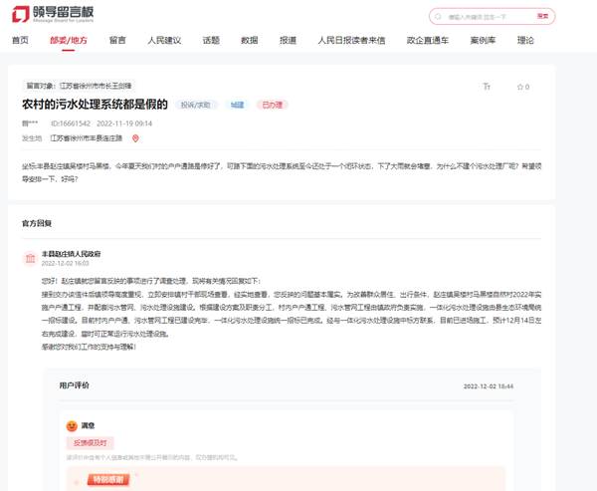
Task: Click the star favorite icon
Action: point(520,87)
